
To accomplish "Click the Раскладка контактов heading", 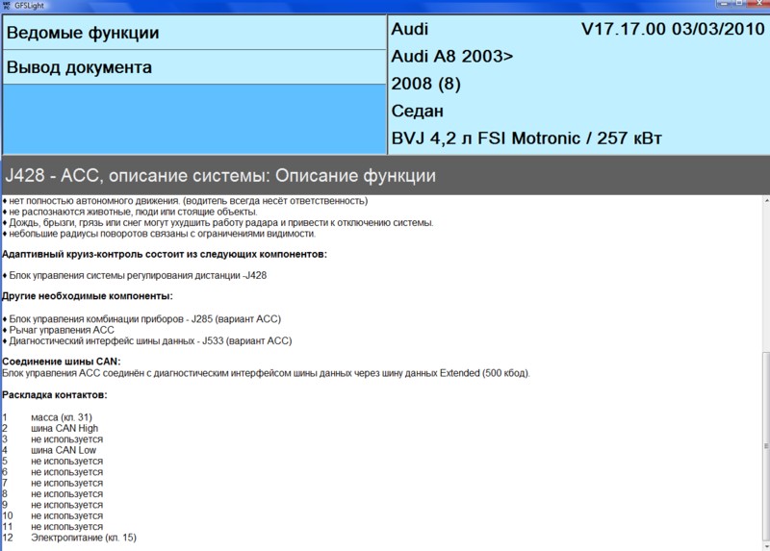I will [54, 395].
